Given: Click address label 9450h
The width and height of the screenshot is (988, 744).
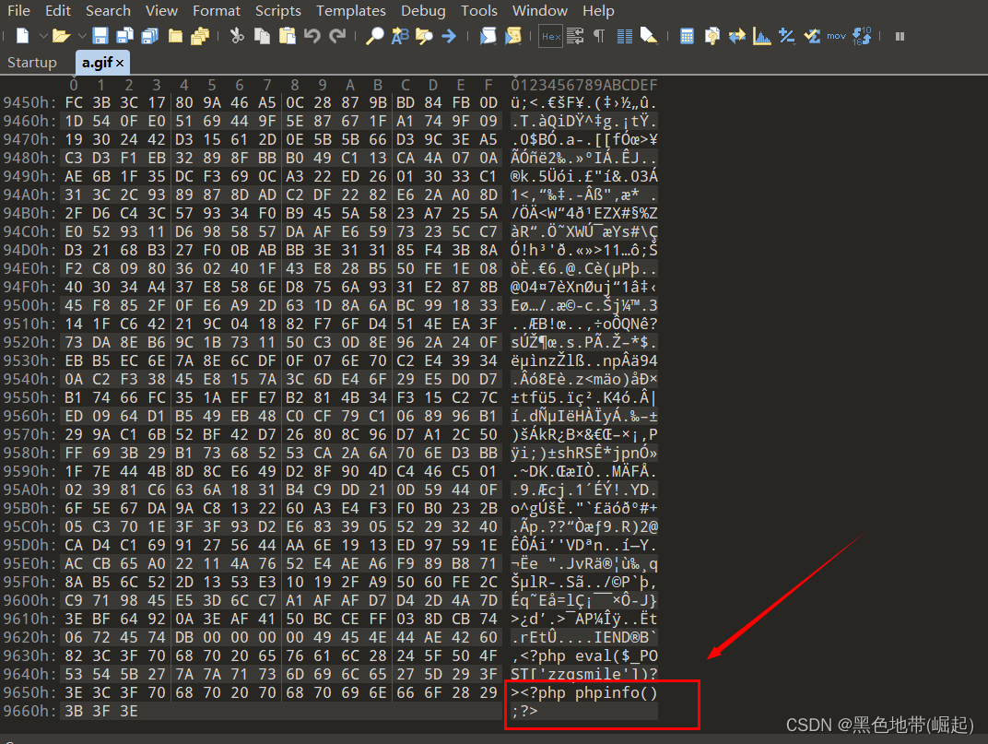Looking at the screenshot, I should (29, 102).
